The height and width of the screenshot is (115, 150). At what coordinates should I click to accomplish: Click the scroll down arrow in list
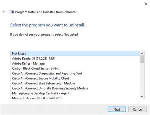tap(142, 97)
